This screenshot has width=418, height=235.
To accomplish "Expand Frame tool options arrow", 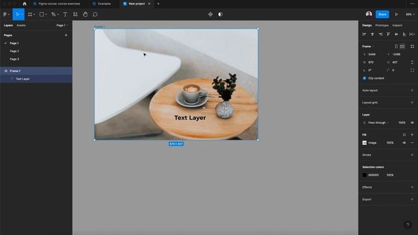I will 35,14.
